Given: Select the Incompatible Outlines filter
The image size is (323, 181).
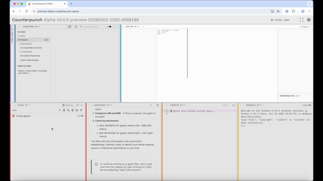Looking at the screenshot, I should [34, 48].
